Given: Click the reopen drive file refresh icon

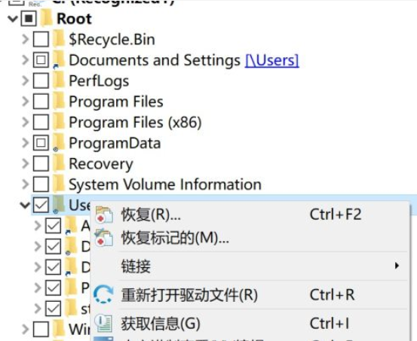Looking at the screenshot, I should click(x=103, y=294).
